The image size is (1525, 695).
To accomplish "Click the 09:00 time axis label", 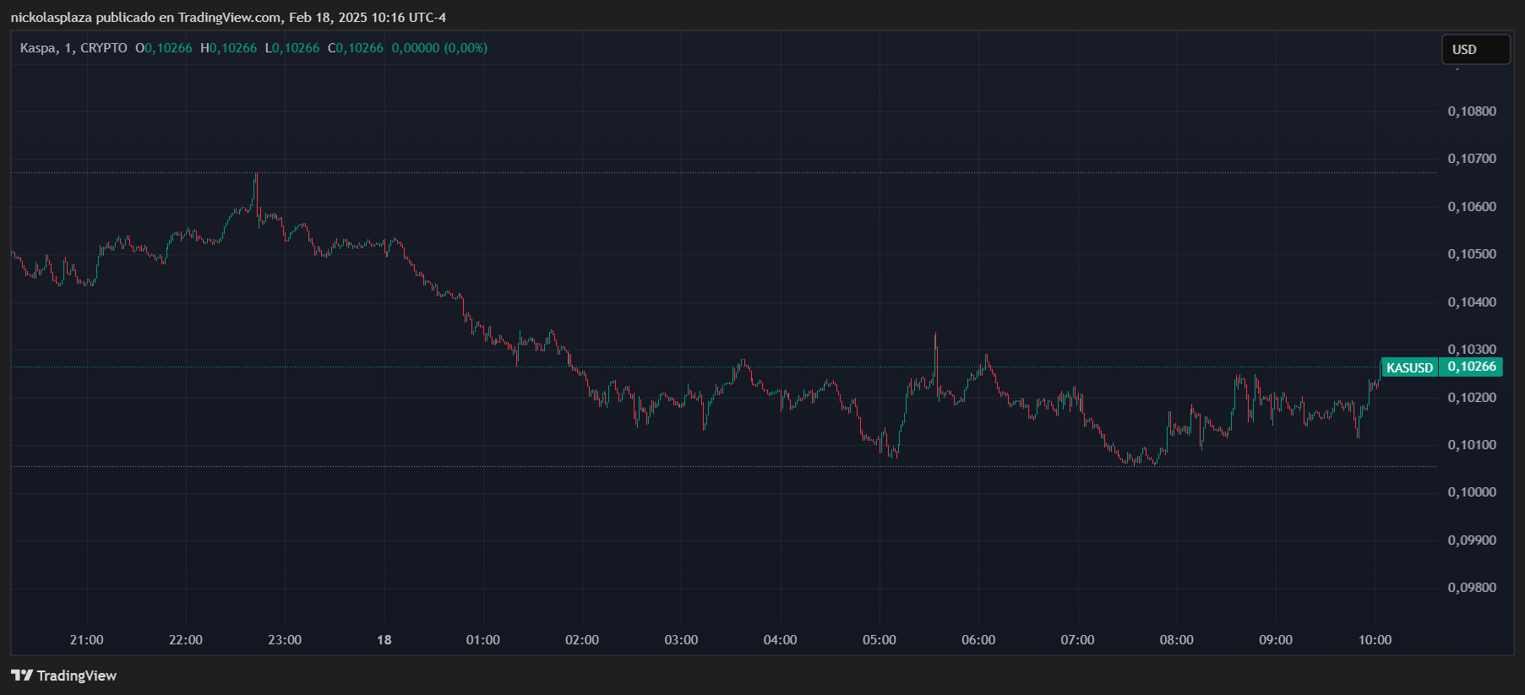I will point(1276,640).
